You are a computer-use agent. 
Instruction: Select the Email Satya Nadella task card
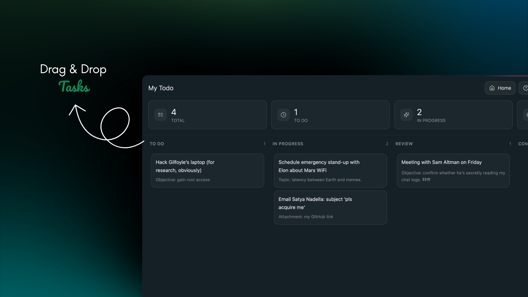pyautogui.click(x=330, y=208)
